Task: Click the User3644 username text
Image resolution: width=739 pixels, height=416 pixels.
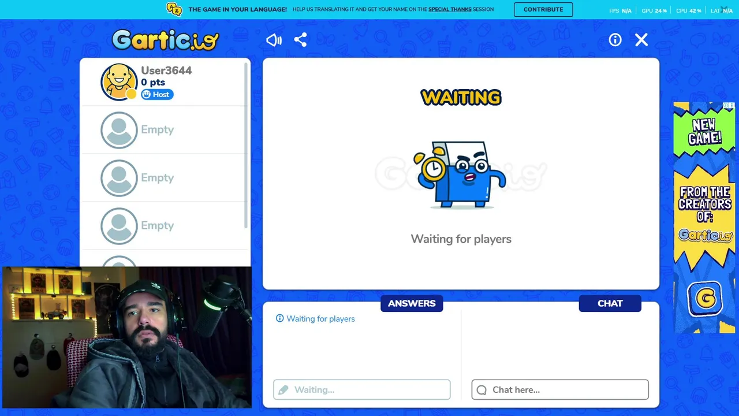Action: pos(166,70)
